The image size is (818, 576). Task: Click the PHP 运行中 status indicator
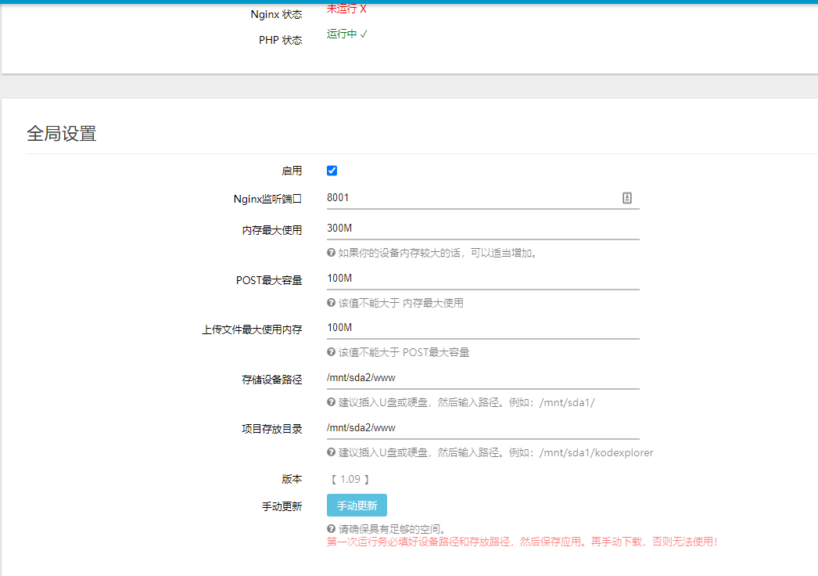coord(347,34)
